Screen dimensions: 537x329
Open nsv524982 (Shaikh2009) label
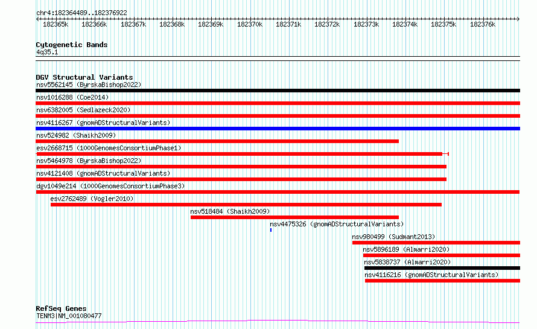point(76,135)
